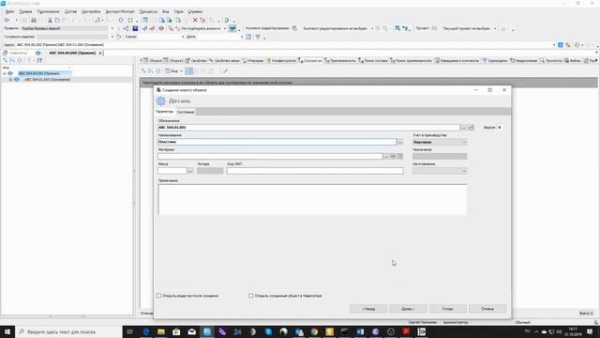Viewport: 600px width, 338px height.
Task: Click the pencil edit icon in composition toolbar
Action: 225,71
